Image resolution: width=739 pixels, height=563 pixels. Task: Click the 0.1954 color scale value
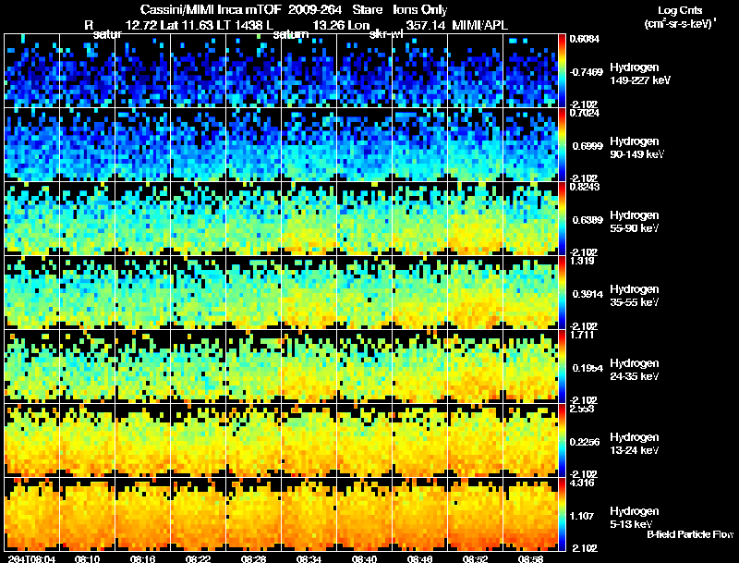[588, 368]
